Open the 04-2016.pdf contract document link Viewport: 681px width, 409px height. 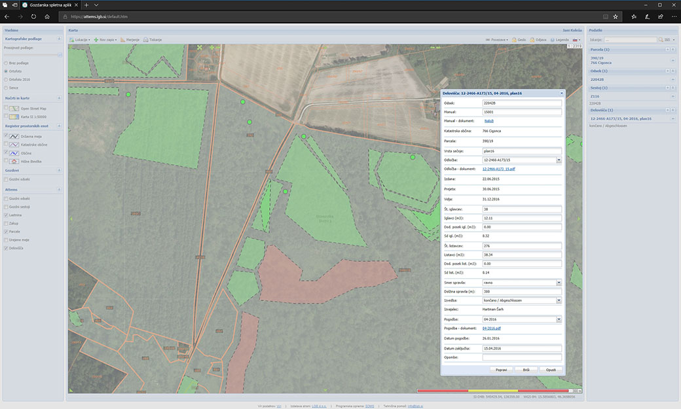click(x=491, y=328)
